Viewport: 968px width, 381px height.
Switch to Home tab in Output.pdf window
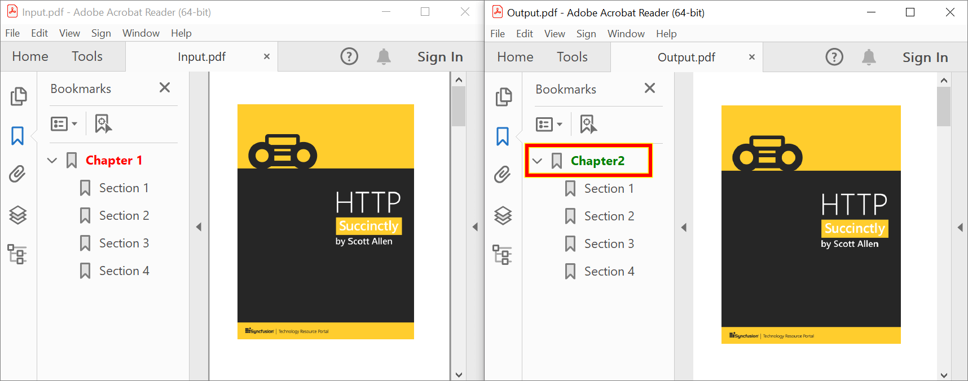(x=516, y=57)
